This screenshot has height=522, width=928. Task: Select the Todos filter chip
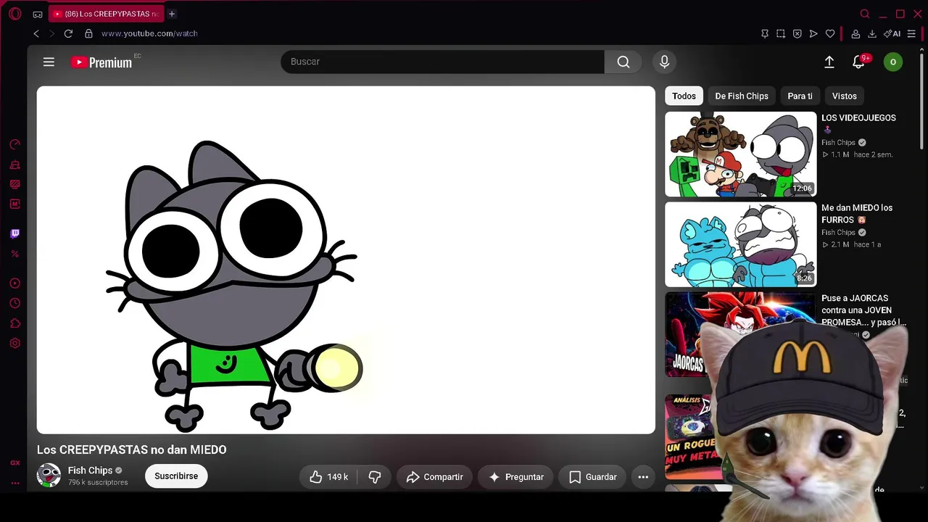click(x=684, y=96)
